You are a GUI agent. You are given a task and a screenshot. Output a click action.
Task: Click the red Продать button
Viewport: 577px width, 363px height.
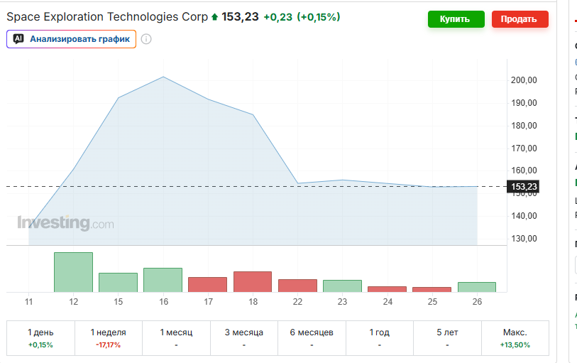(x=520, y=19)
